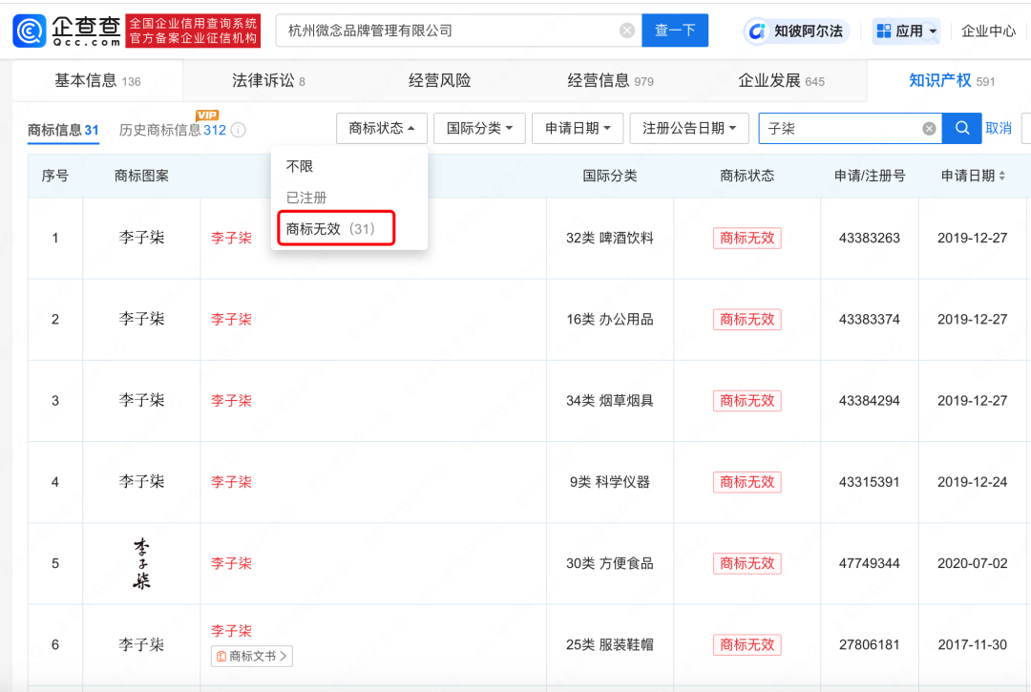
Task: Click 9类 科学仪器 cell
Action: [609, 482]
